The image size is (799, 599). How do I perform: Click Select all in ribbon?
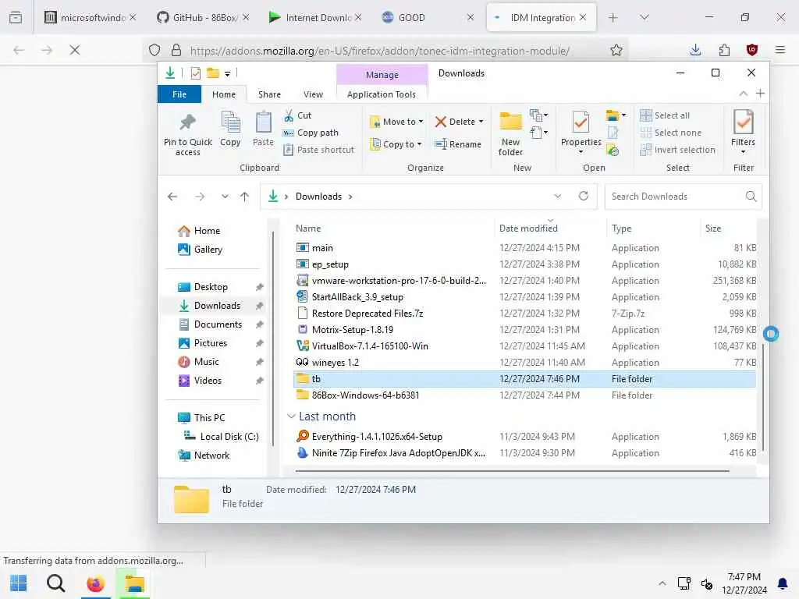[665, 115]
